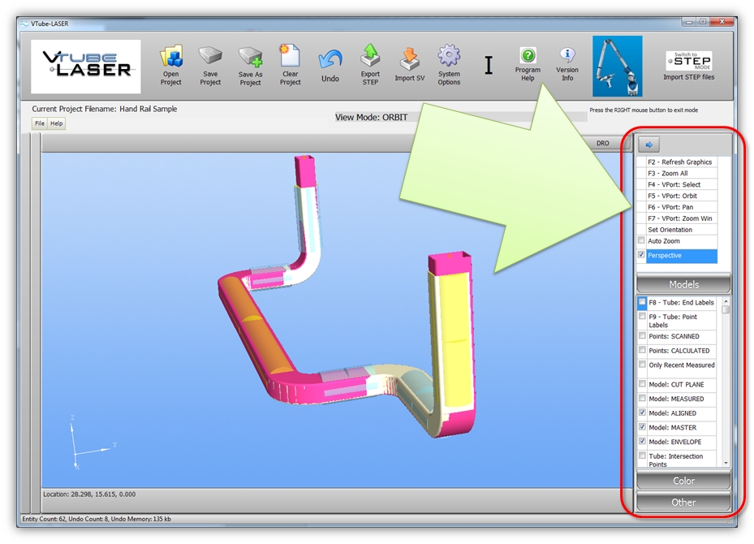Expand the Other panel section
Image resolution: width=754 pixels, height=544 pixels.
(683, 502)
